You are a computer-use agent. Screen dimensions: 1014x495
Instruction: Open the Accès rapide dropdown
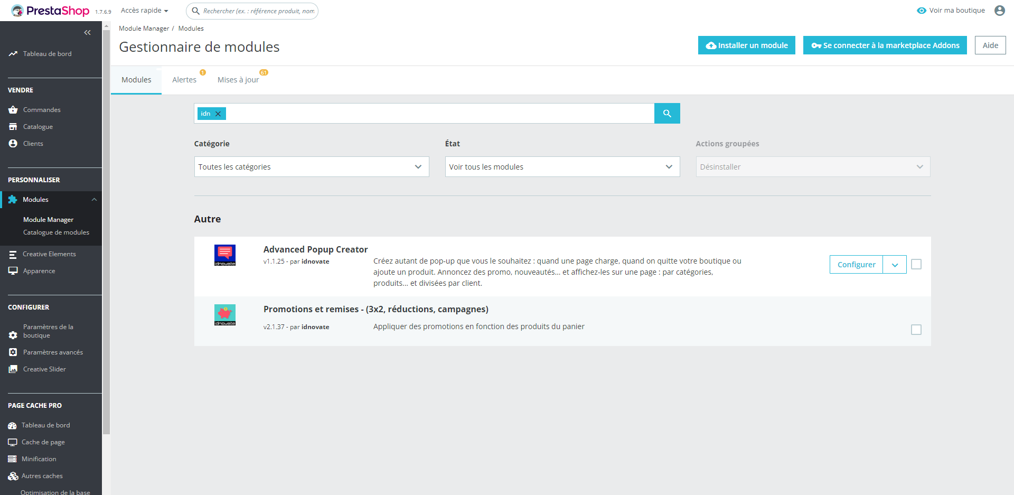click(144, 11)
